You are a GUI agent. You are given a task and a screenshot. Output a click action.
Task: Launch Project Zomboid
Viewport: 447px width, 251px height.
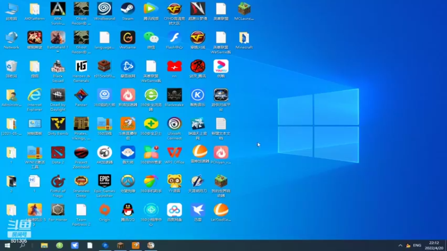pos(81,157)
